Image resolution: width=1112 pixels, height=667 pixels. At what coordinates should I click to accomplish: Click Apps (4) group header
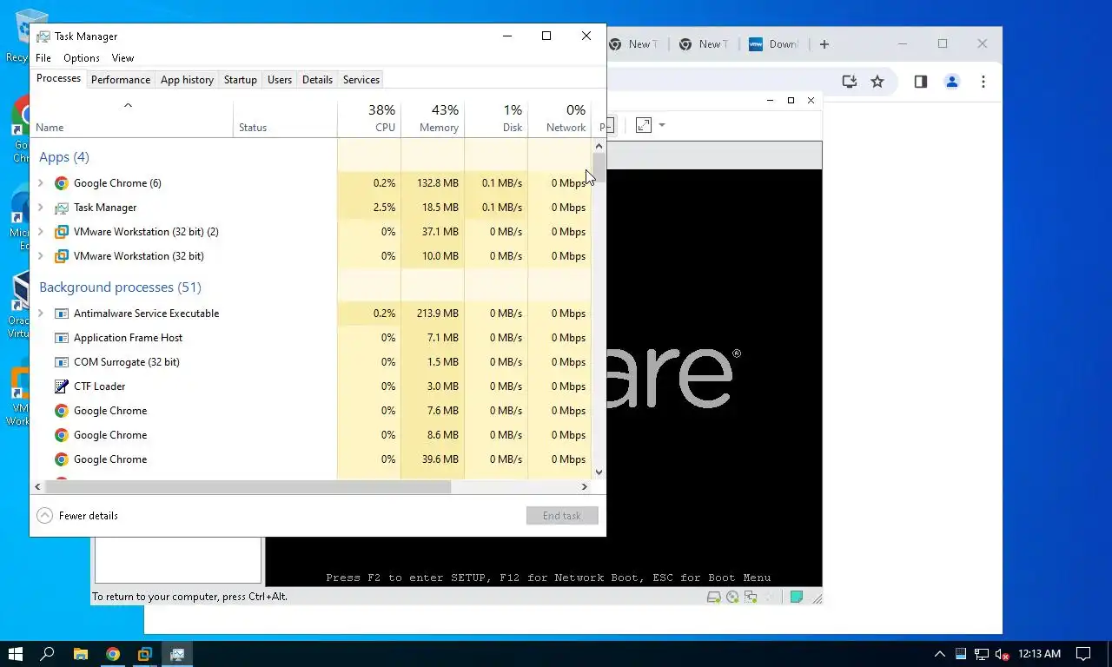(64, 157)
